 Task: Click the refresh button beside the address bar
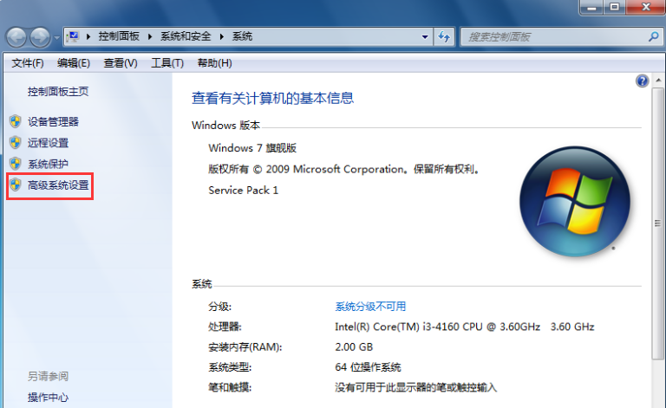tap(445, 37)
